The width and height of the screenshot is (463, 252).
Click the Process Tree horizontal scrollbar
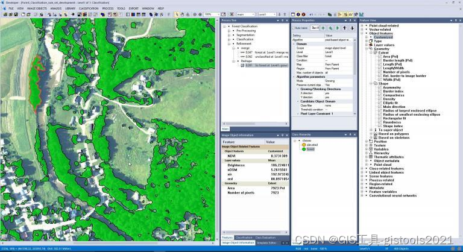click(x=255, y=124)
